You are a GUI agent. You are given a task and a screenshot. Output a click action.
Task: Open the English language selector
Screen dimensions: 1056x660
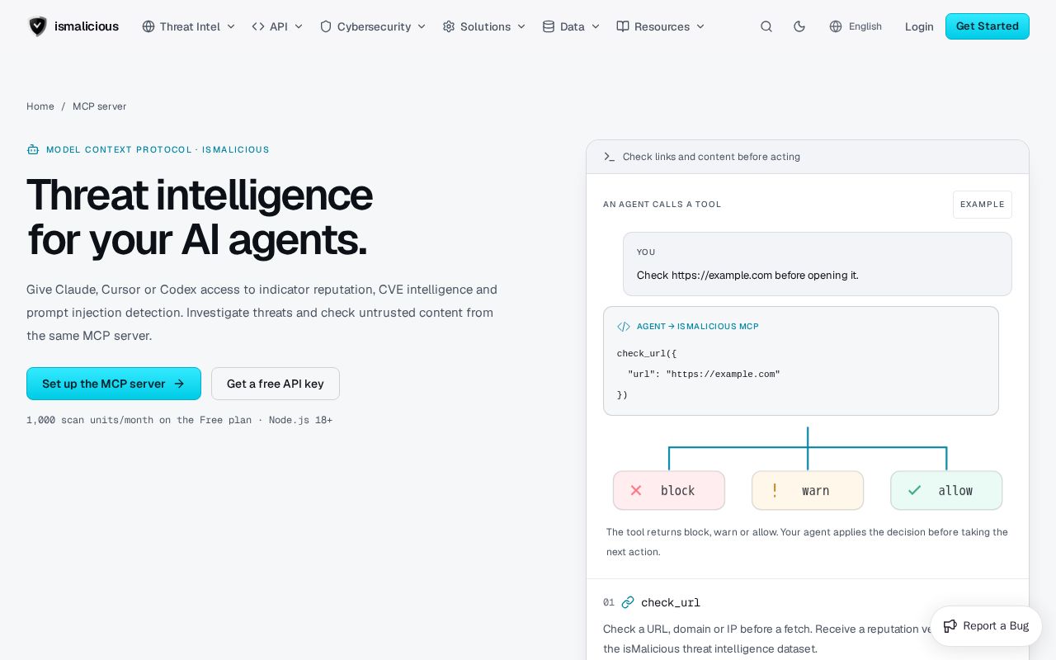[856, 26]
